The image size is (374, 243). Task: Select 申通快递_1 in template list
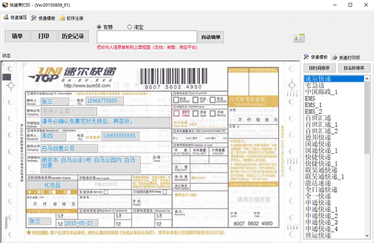[x=334, y=209]
